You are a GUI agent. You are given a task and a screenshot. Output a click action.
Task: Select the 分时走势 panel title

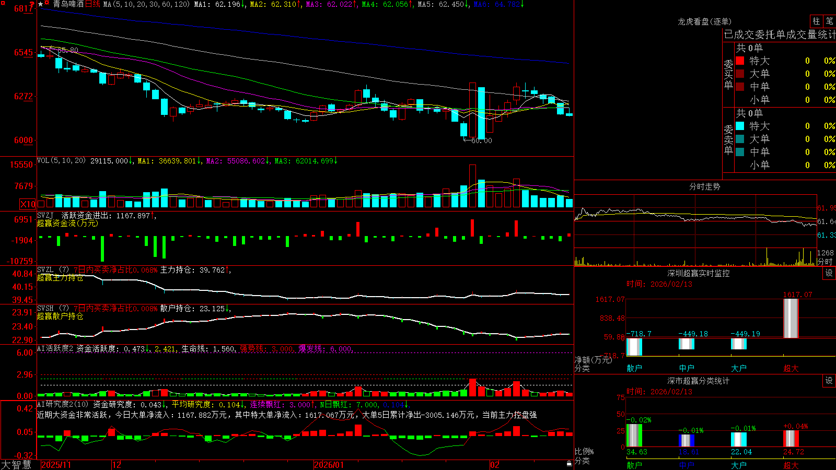[704, 186]
